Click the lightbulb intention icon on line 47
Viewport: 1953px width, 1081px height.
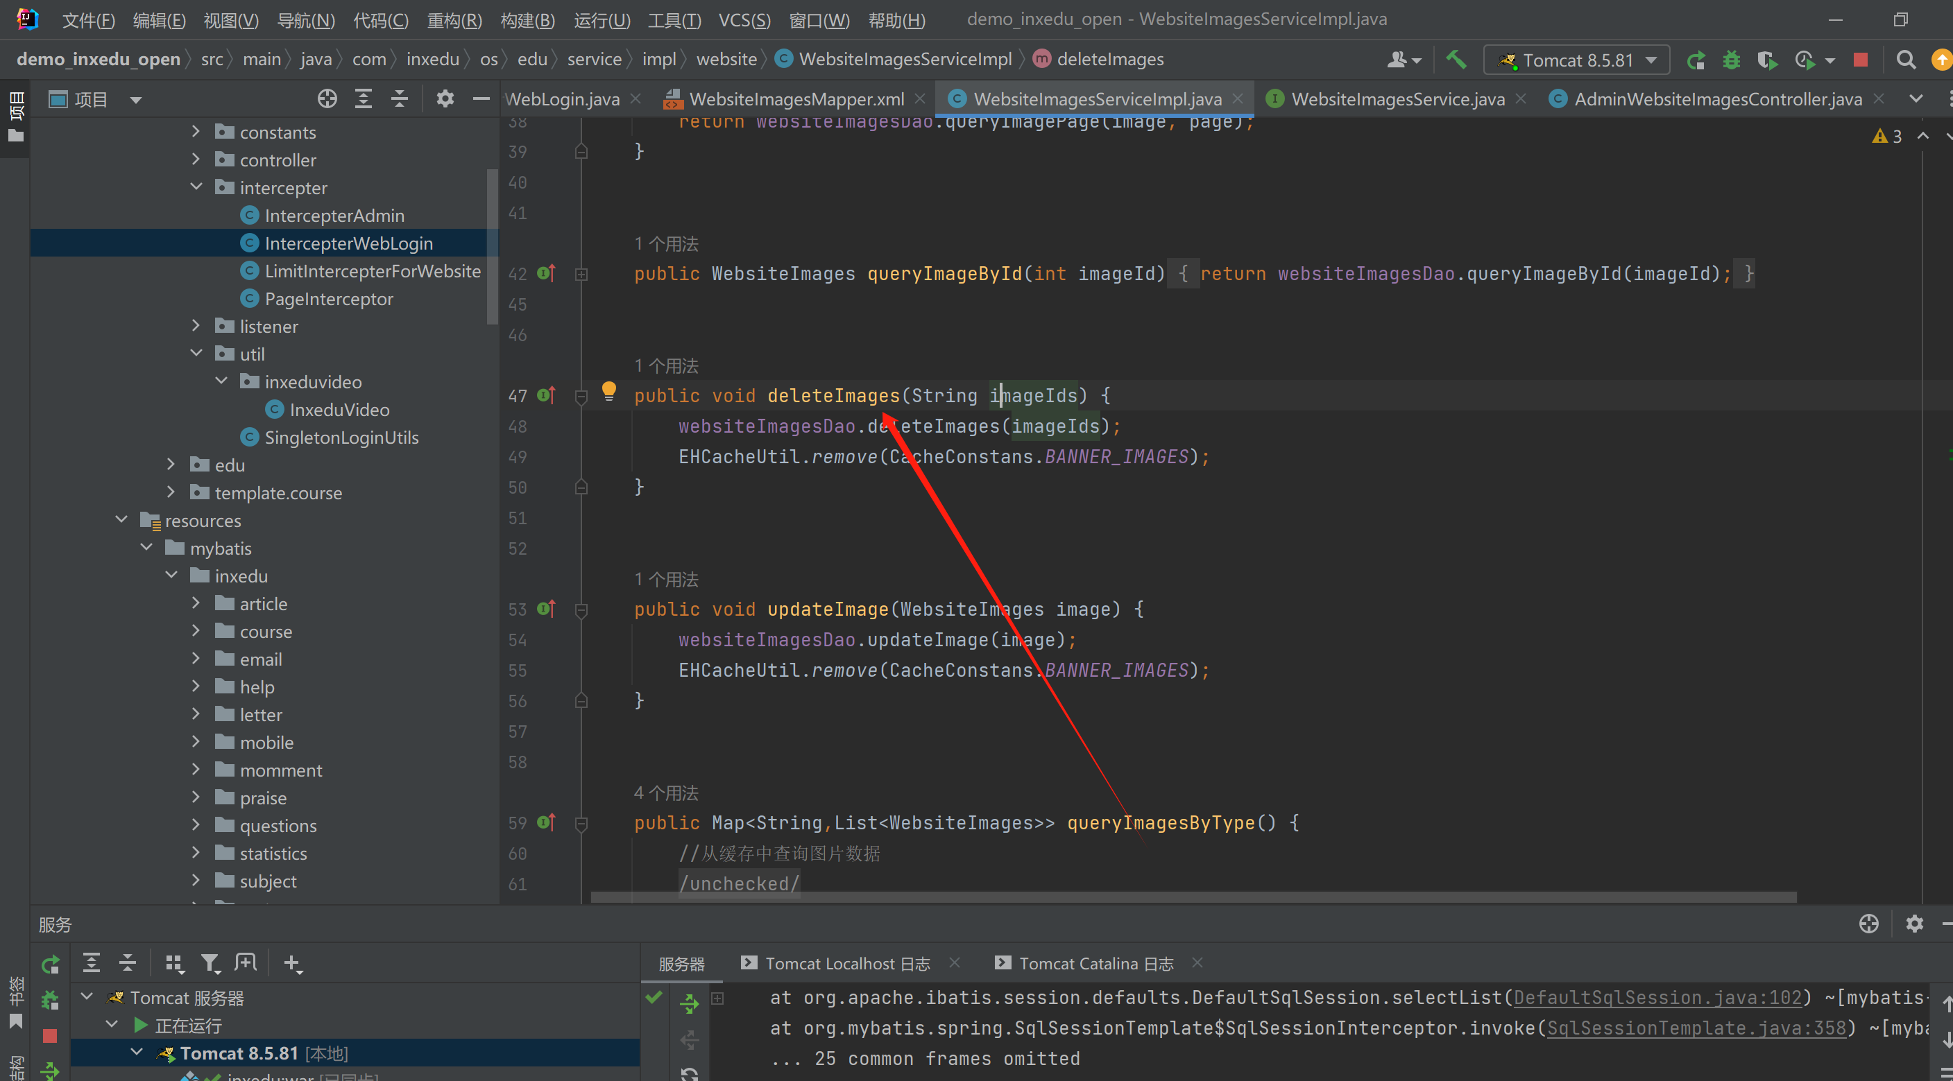click(609, 391)
